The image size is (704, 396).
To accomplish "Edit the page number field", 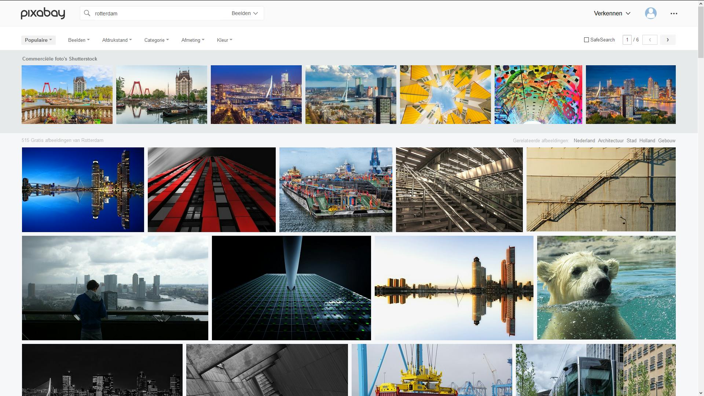I will [627, 40].
